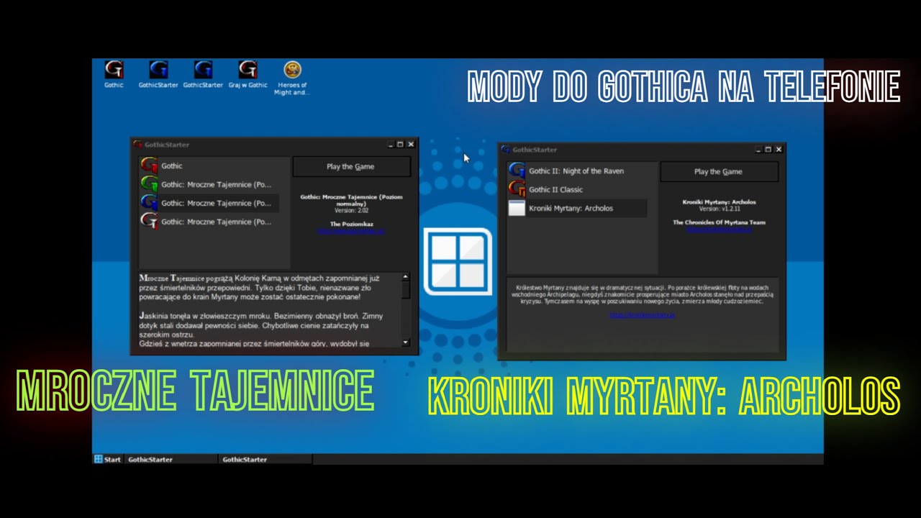This screenshot has height=518, width=921.
Task: Select Gothic II: Night of the Raven entry
Action: point(577,171)
